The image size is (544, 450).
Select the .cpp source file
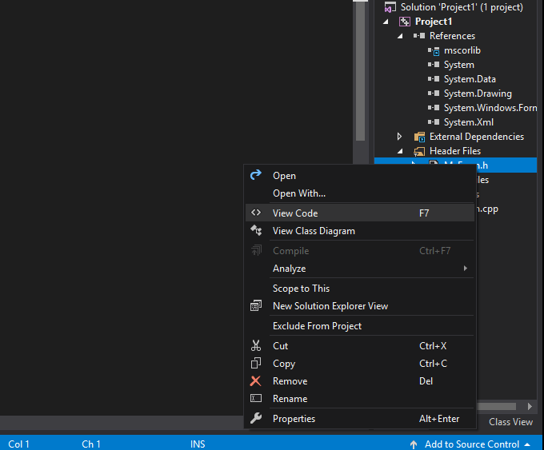click(488, 209)
